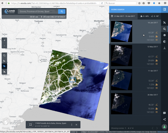The image size is (168, 133).
Task: Click cloud cover value 0.66%
Action: pos(152,37)
